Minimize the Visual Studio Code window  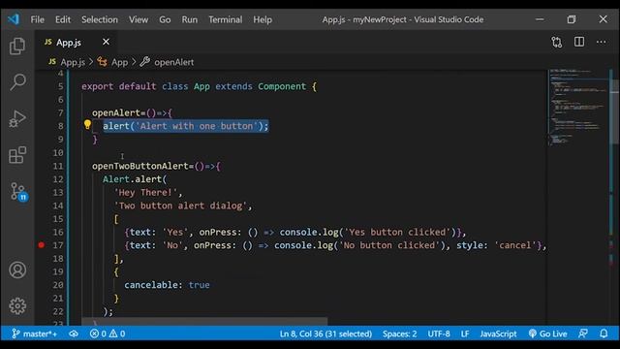coord(540,19)
